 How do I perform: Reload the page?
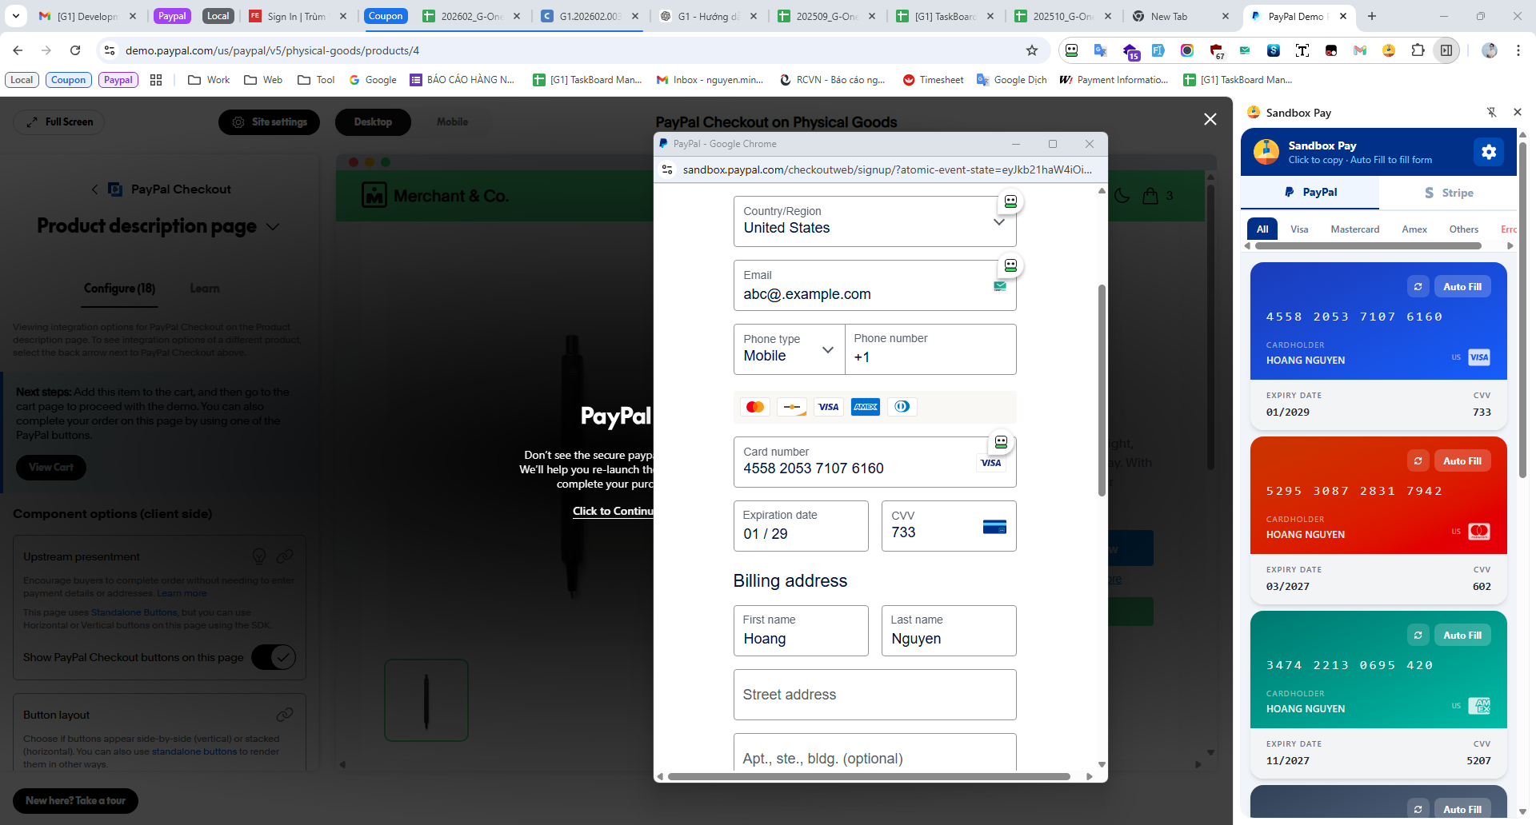pyautogui.click(x=75, y=50)
